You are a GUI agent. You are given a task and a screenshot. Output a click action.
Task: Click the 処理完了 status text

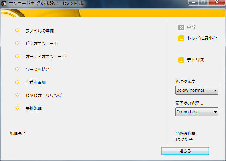[x=18, y=134]
